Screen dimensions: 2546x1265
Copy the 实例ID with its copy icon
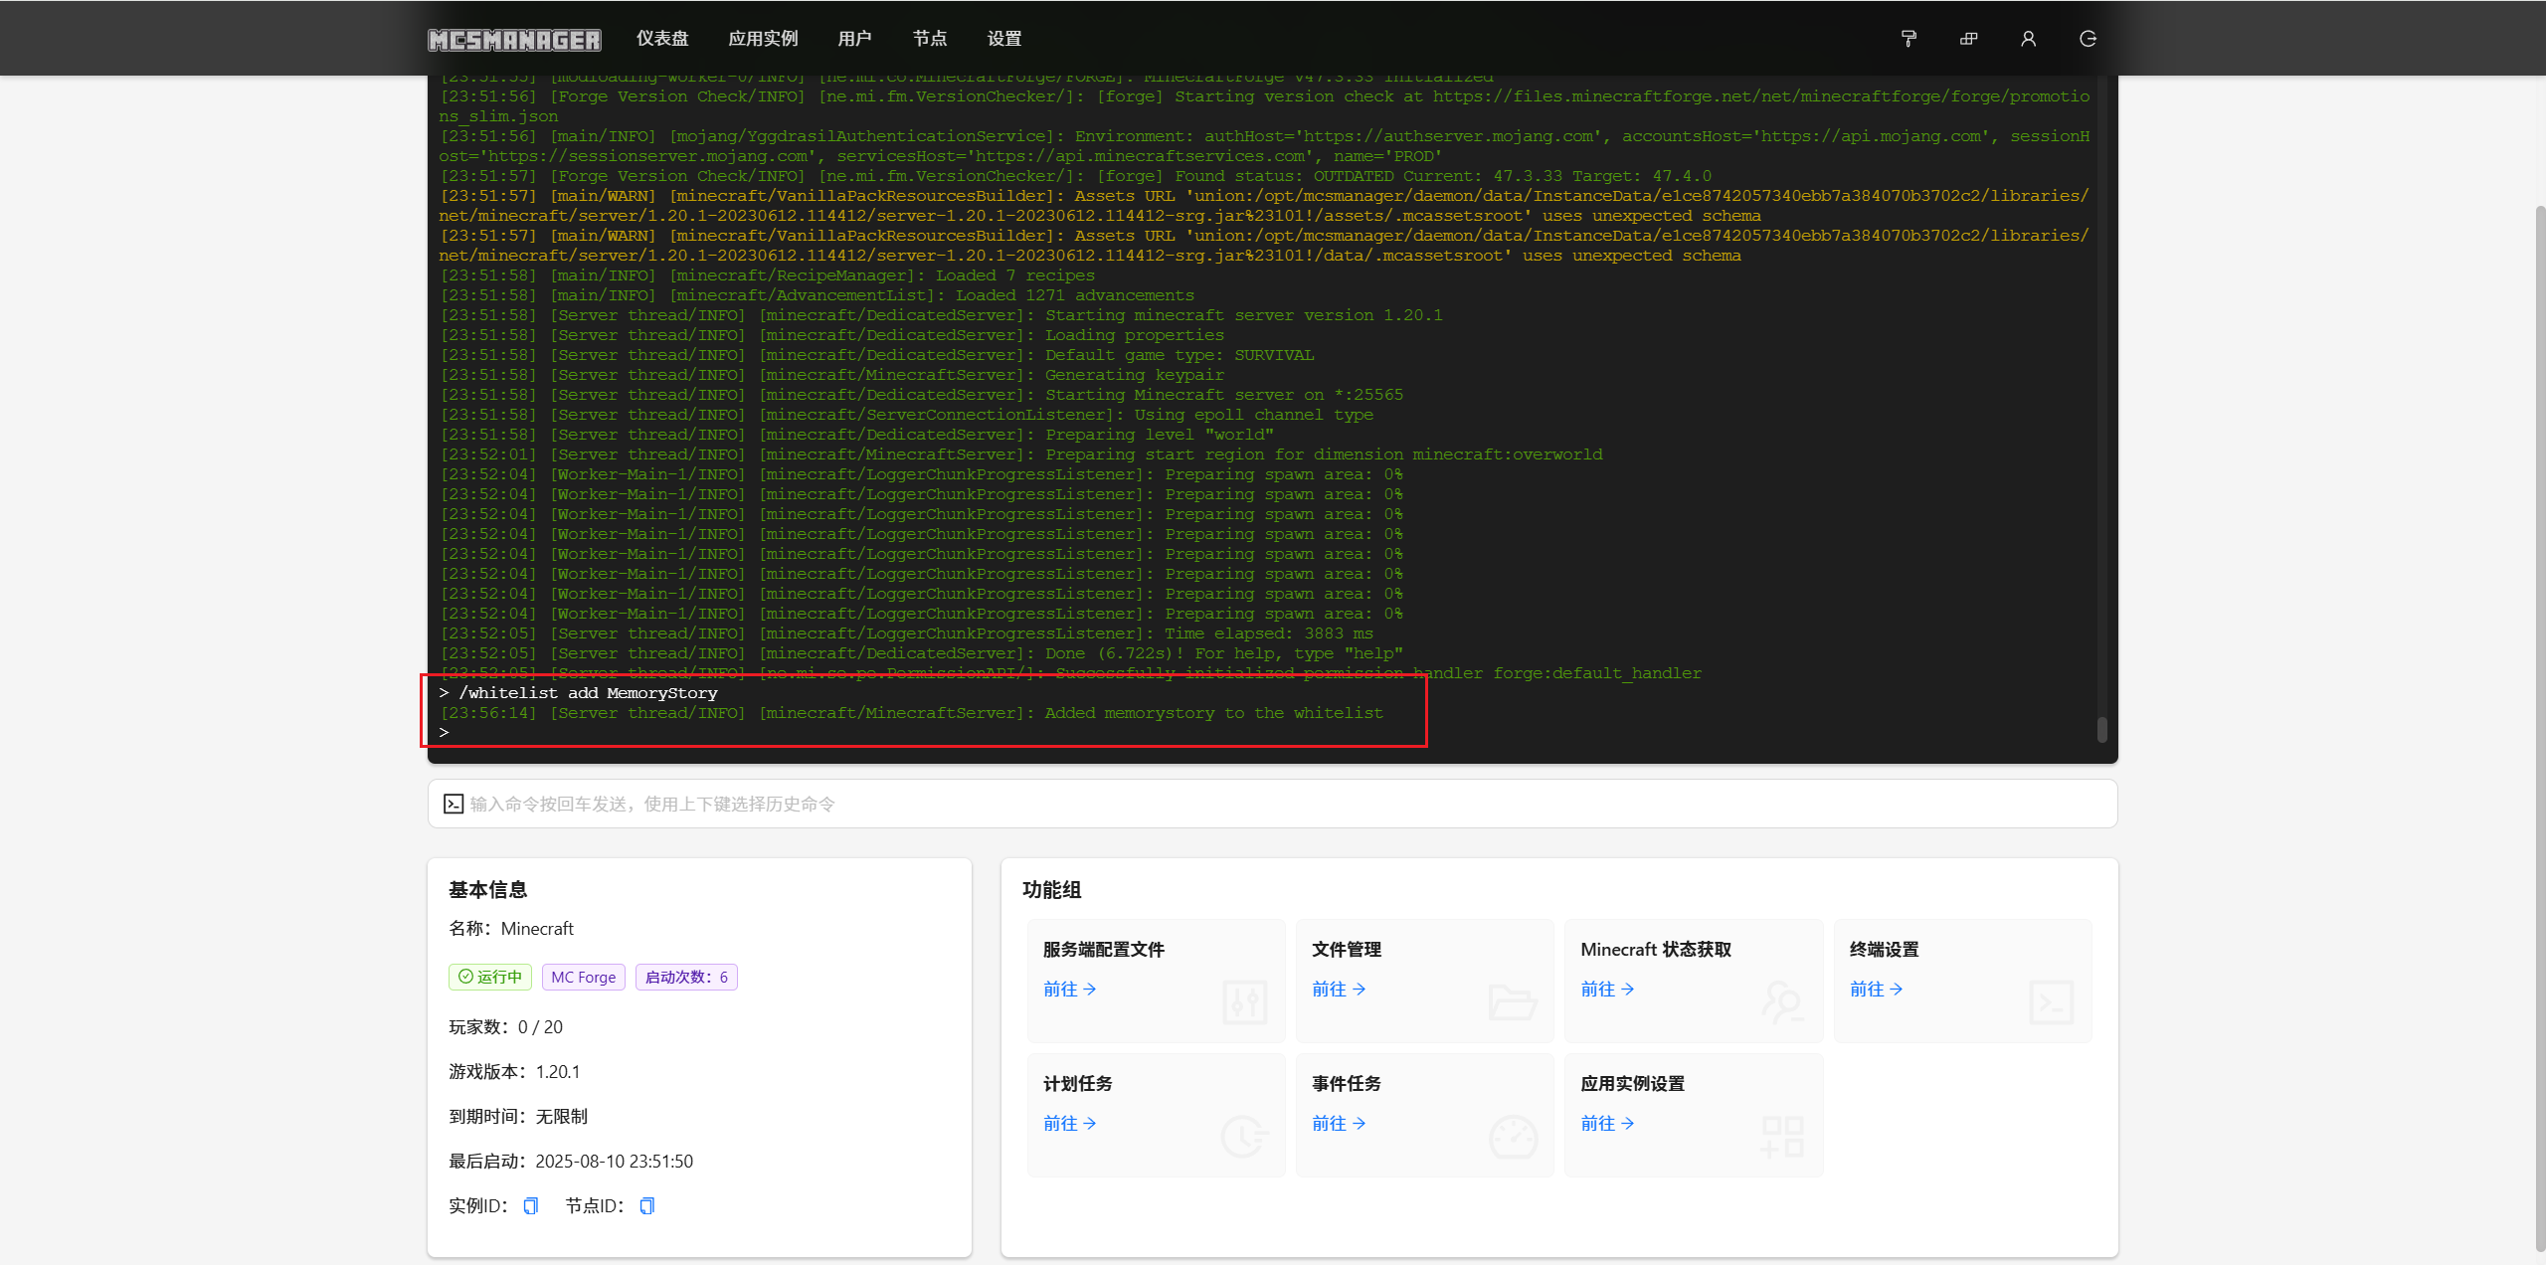pyautogui.click(x=531, y=1205)
